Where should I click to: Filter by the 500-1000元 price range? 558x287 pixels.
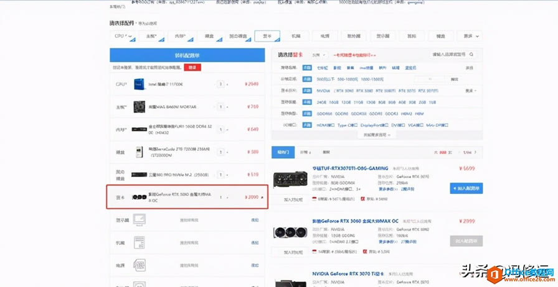(x=348, y=80)
